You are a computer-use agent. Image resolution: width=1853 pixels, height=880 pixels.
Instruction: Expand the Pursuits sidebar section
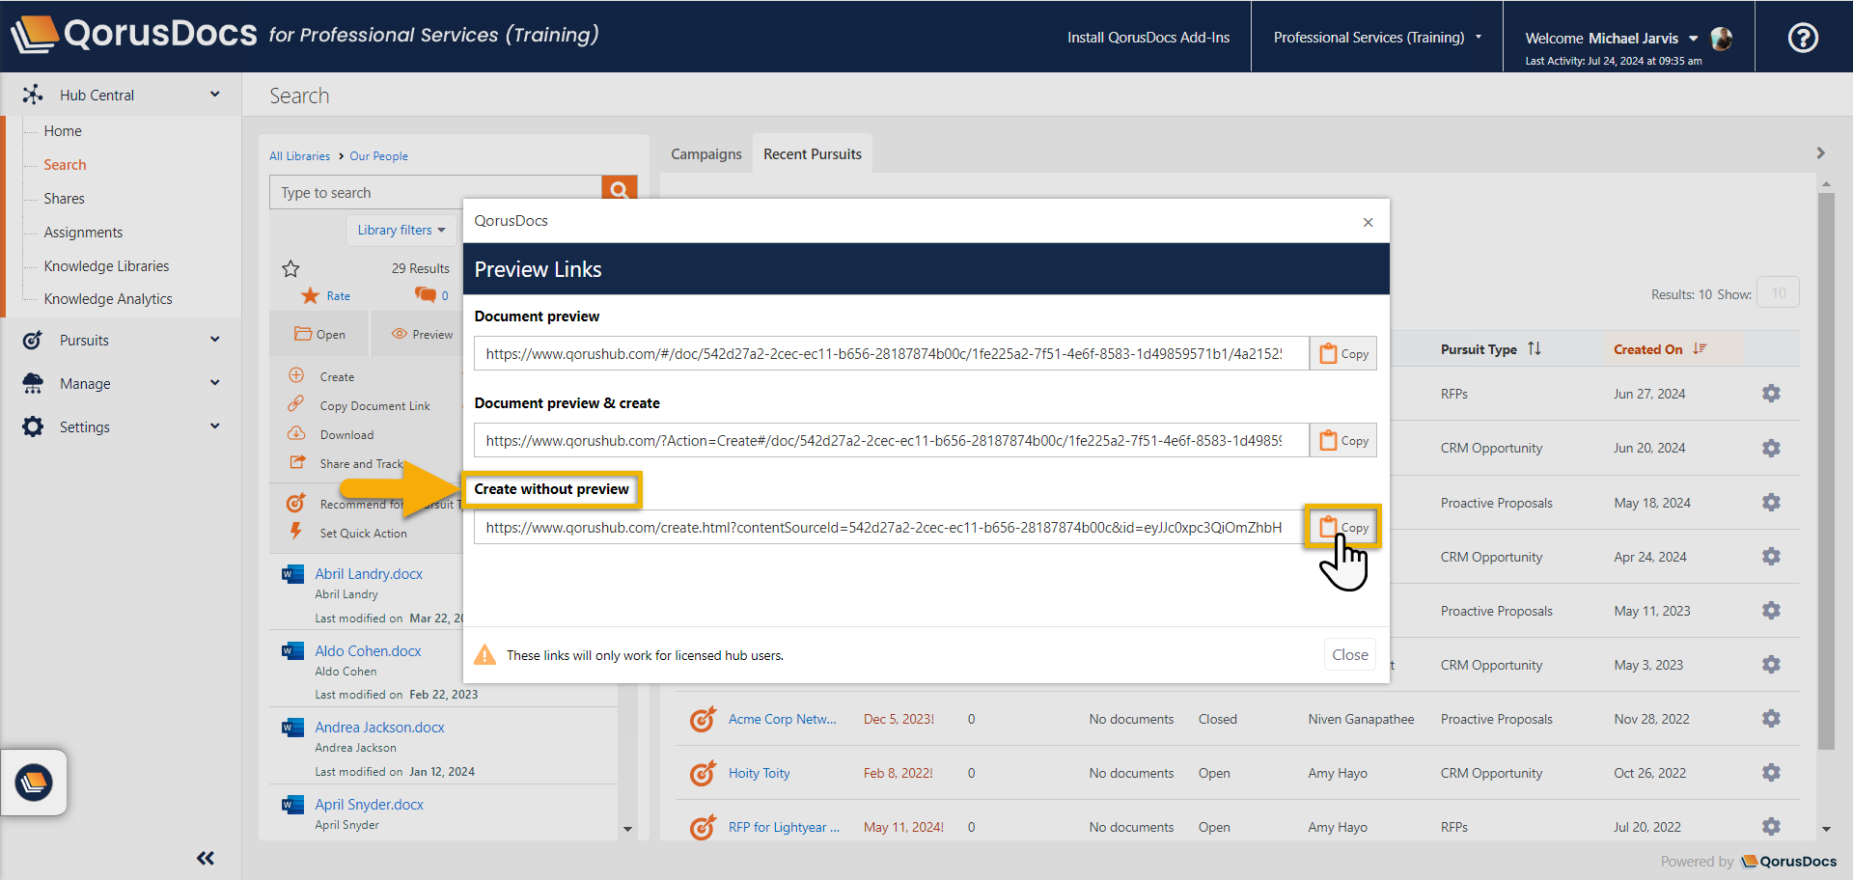[123, 340]
